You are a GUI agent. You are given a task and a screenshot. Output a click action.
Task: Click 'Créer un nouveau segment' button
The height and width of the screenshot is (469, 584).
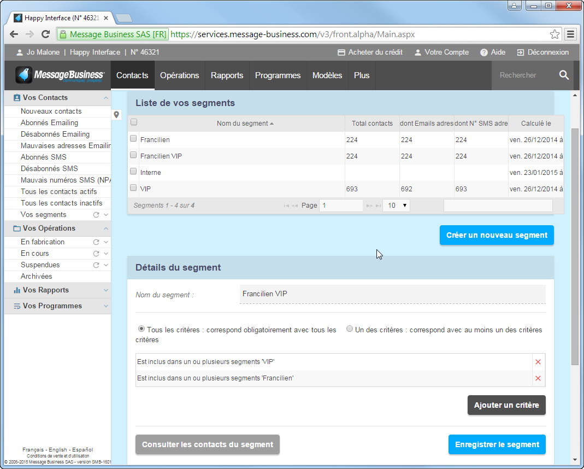pos(496,235)
